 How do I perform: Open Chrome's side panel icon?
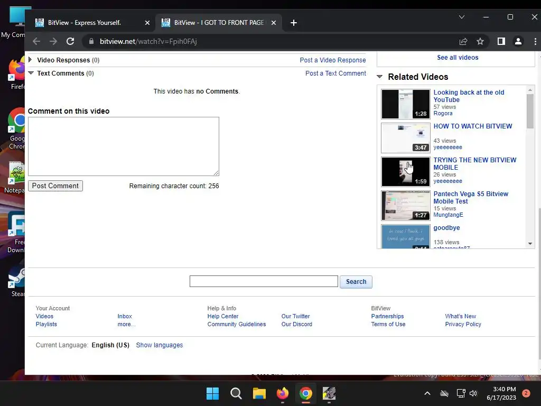pyautogui.click(x=501, y=41)
